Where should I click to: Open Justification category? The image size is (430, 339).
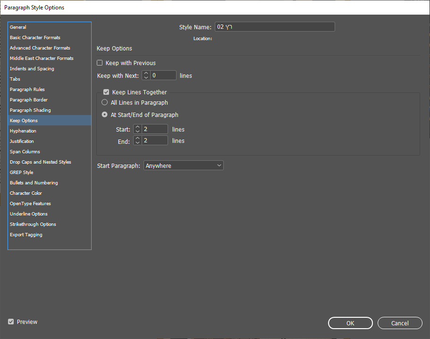(x=50, y=141)
